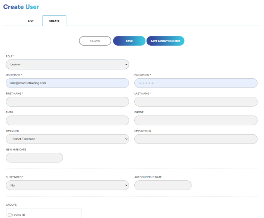This screenshot has width=264, height=218.
Task: Focus the First Name field
Action: click(x=68, y=102)
